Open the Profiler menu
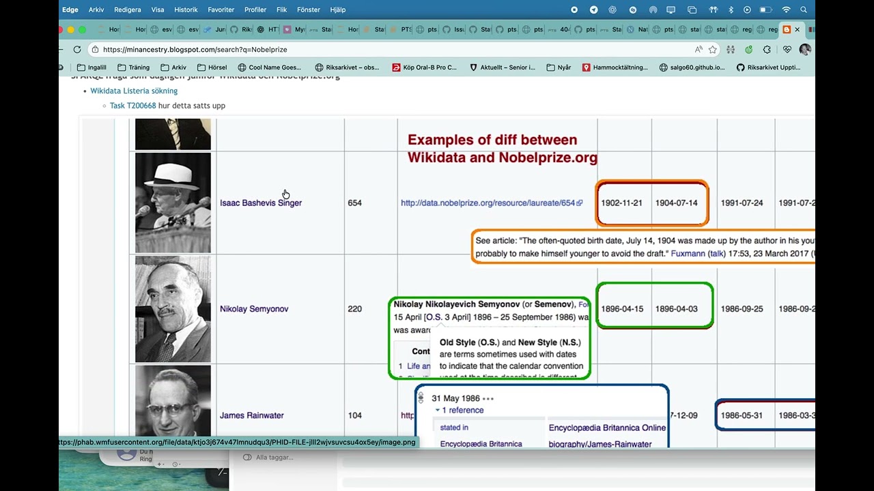The height and width of the screenshot is (491, 874). pos(255,10)
